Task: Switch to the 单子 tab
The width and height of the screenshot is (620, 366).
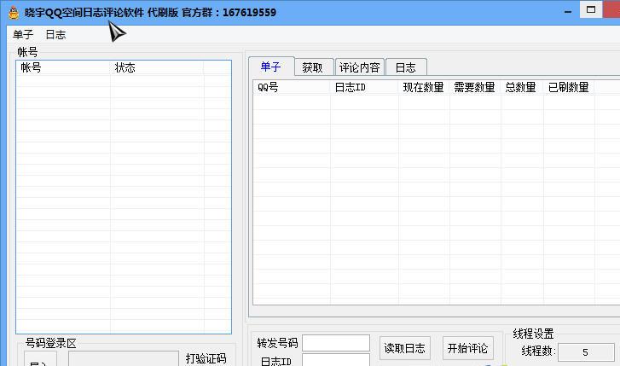Action: (271, 67)
